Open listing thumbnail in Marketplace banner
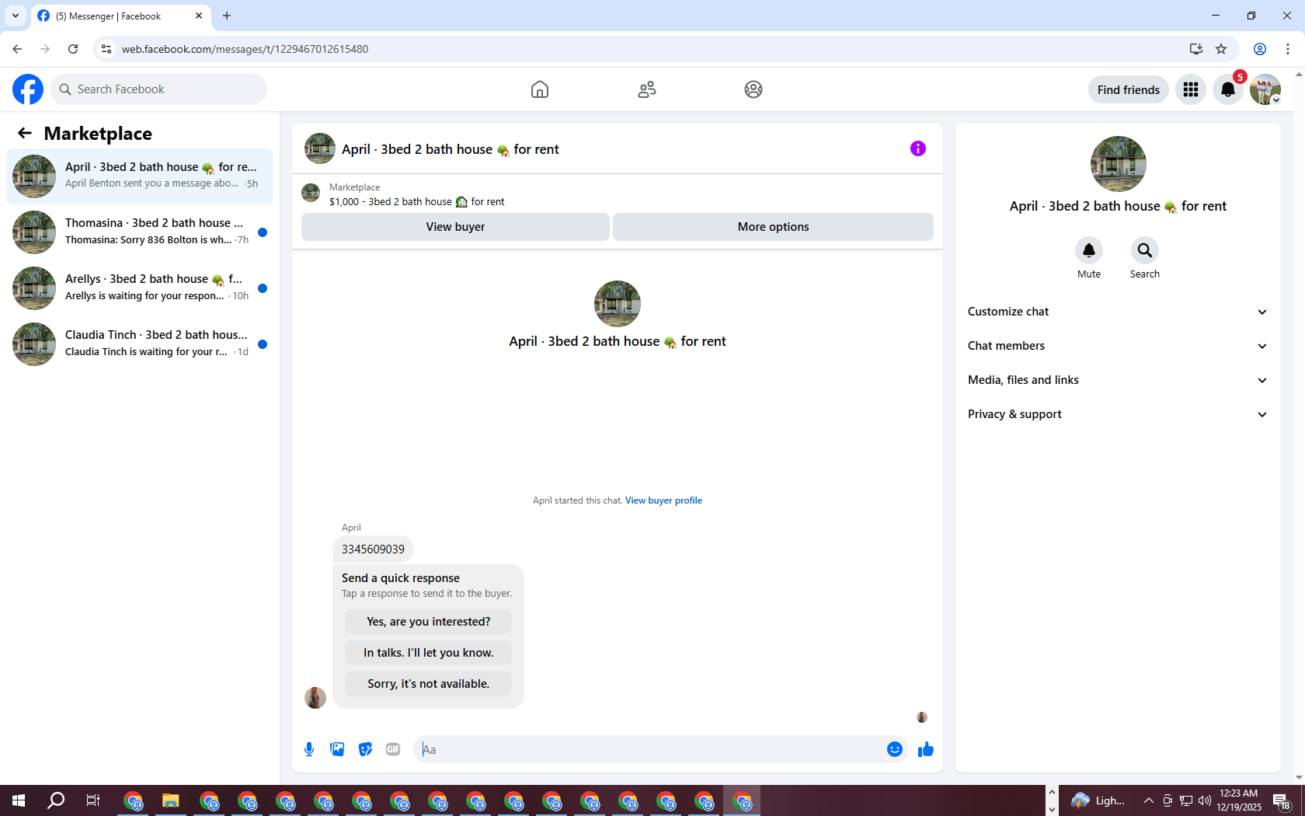The height and width of the screenshot is (816, 1305). tap(311, 193)
